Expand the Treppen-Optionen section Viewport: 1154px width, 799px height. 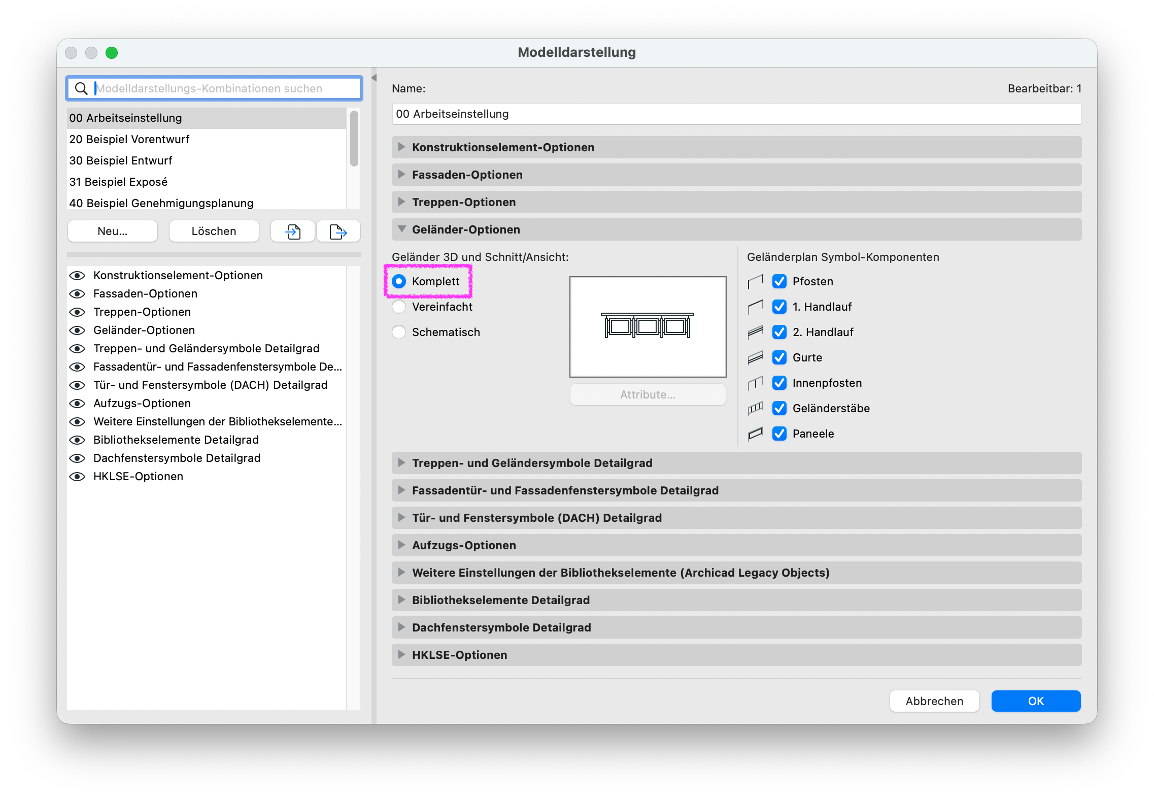click(x=736, y=202)
